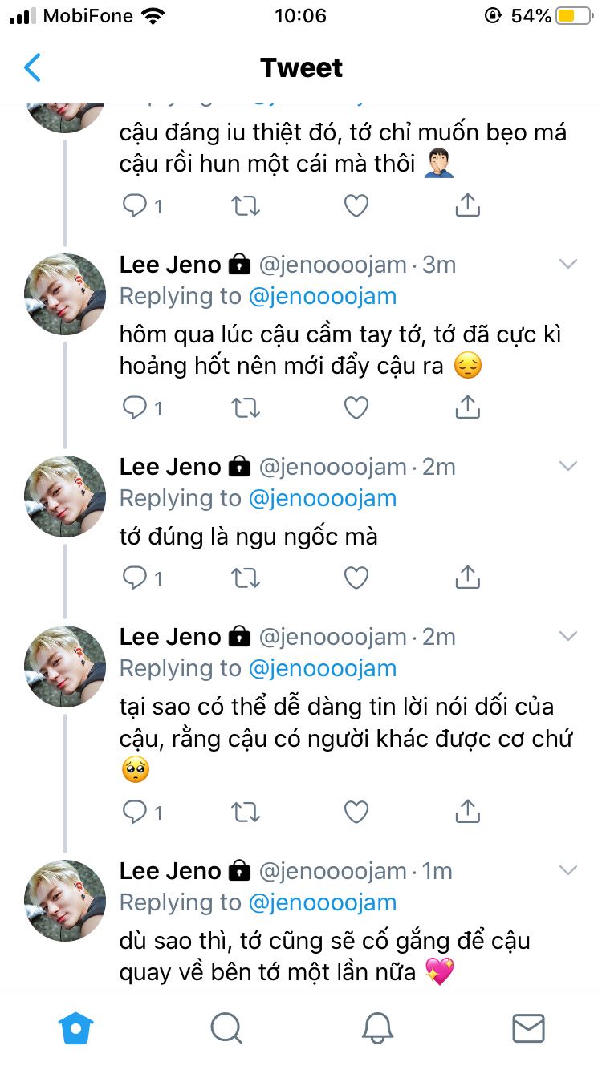The width and height of the screenshot is (602, 1070).
Task: Open the Search tab
Action: pyautogui.click(x=226, y=1027)
